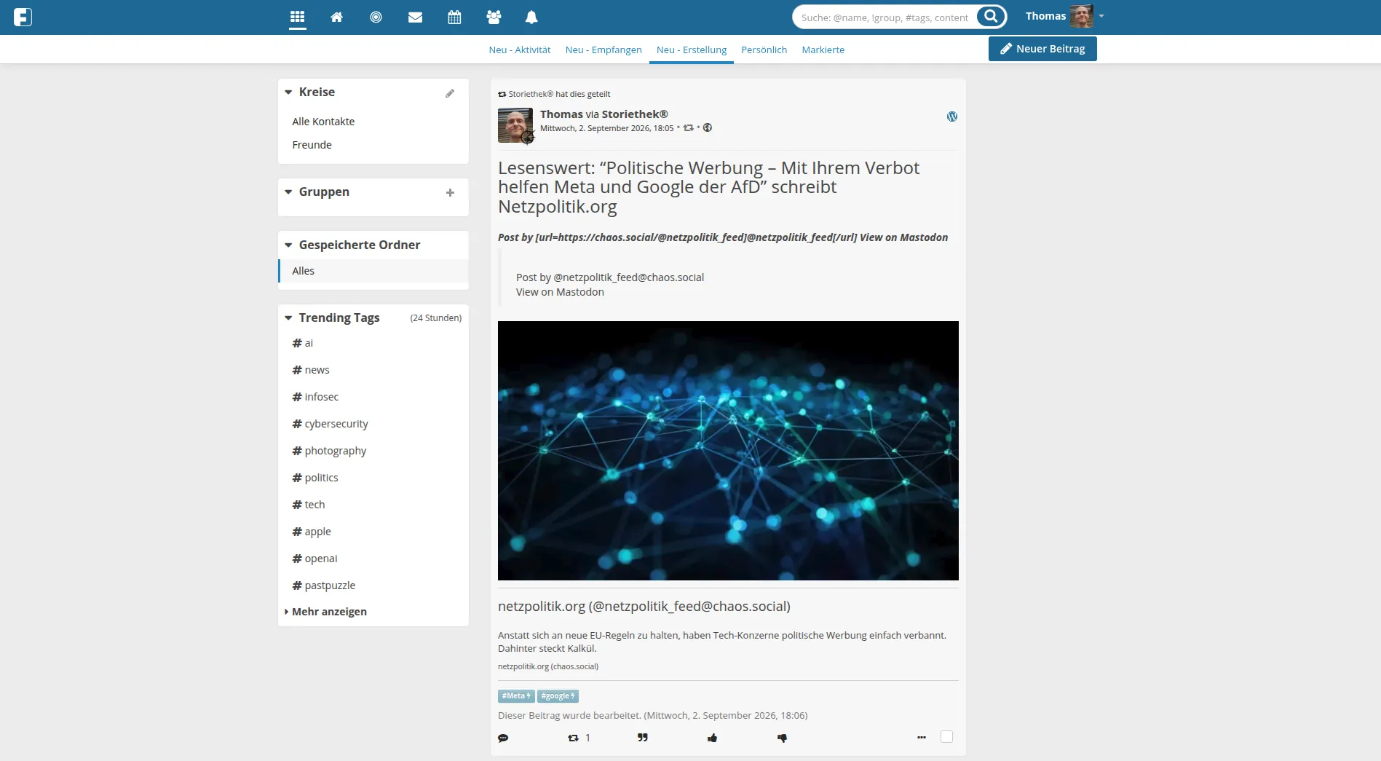Click the comment speech bubble icon
Image resolution: width=1381 pixels, height=761 pixels.
coord(503,738)
